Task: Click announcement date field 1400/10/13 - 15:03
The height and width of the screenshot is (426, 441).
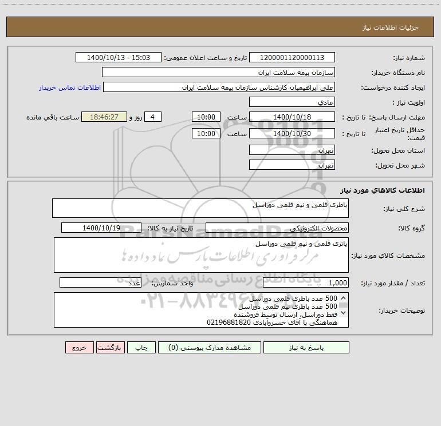Action: (x=119, y=57)
